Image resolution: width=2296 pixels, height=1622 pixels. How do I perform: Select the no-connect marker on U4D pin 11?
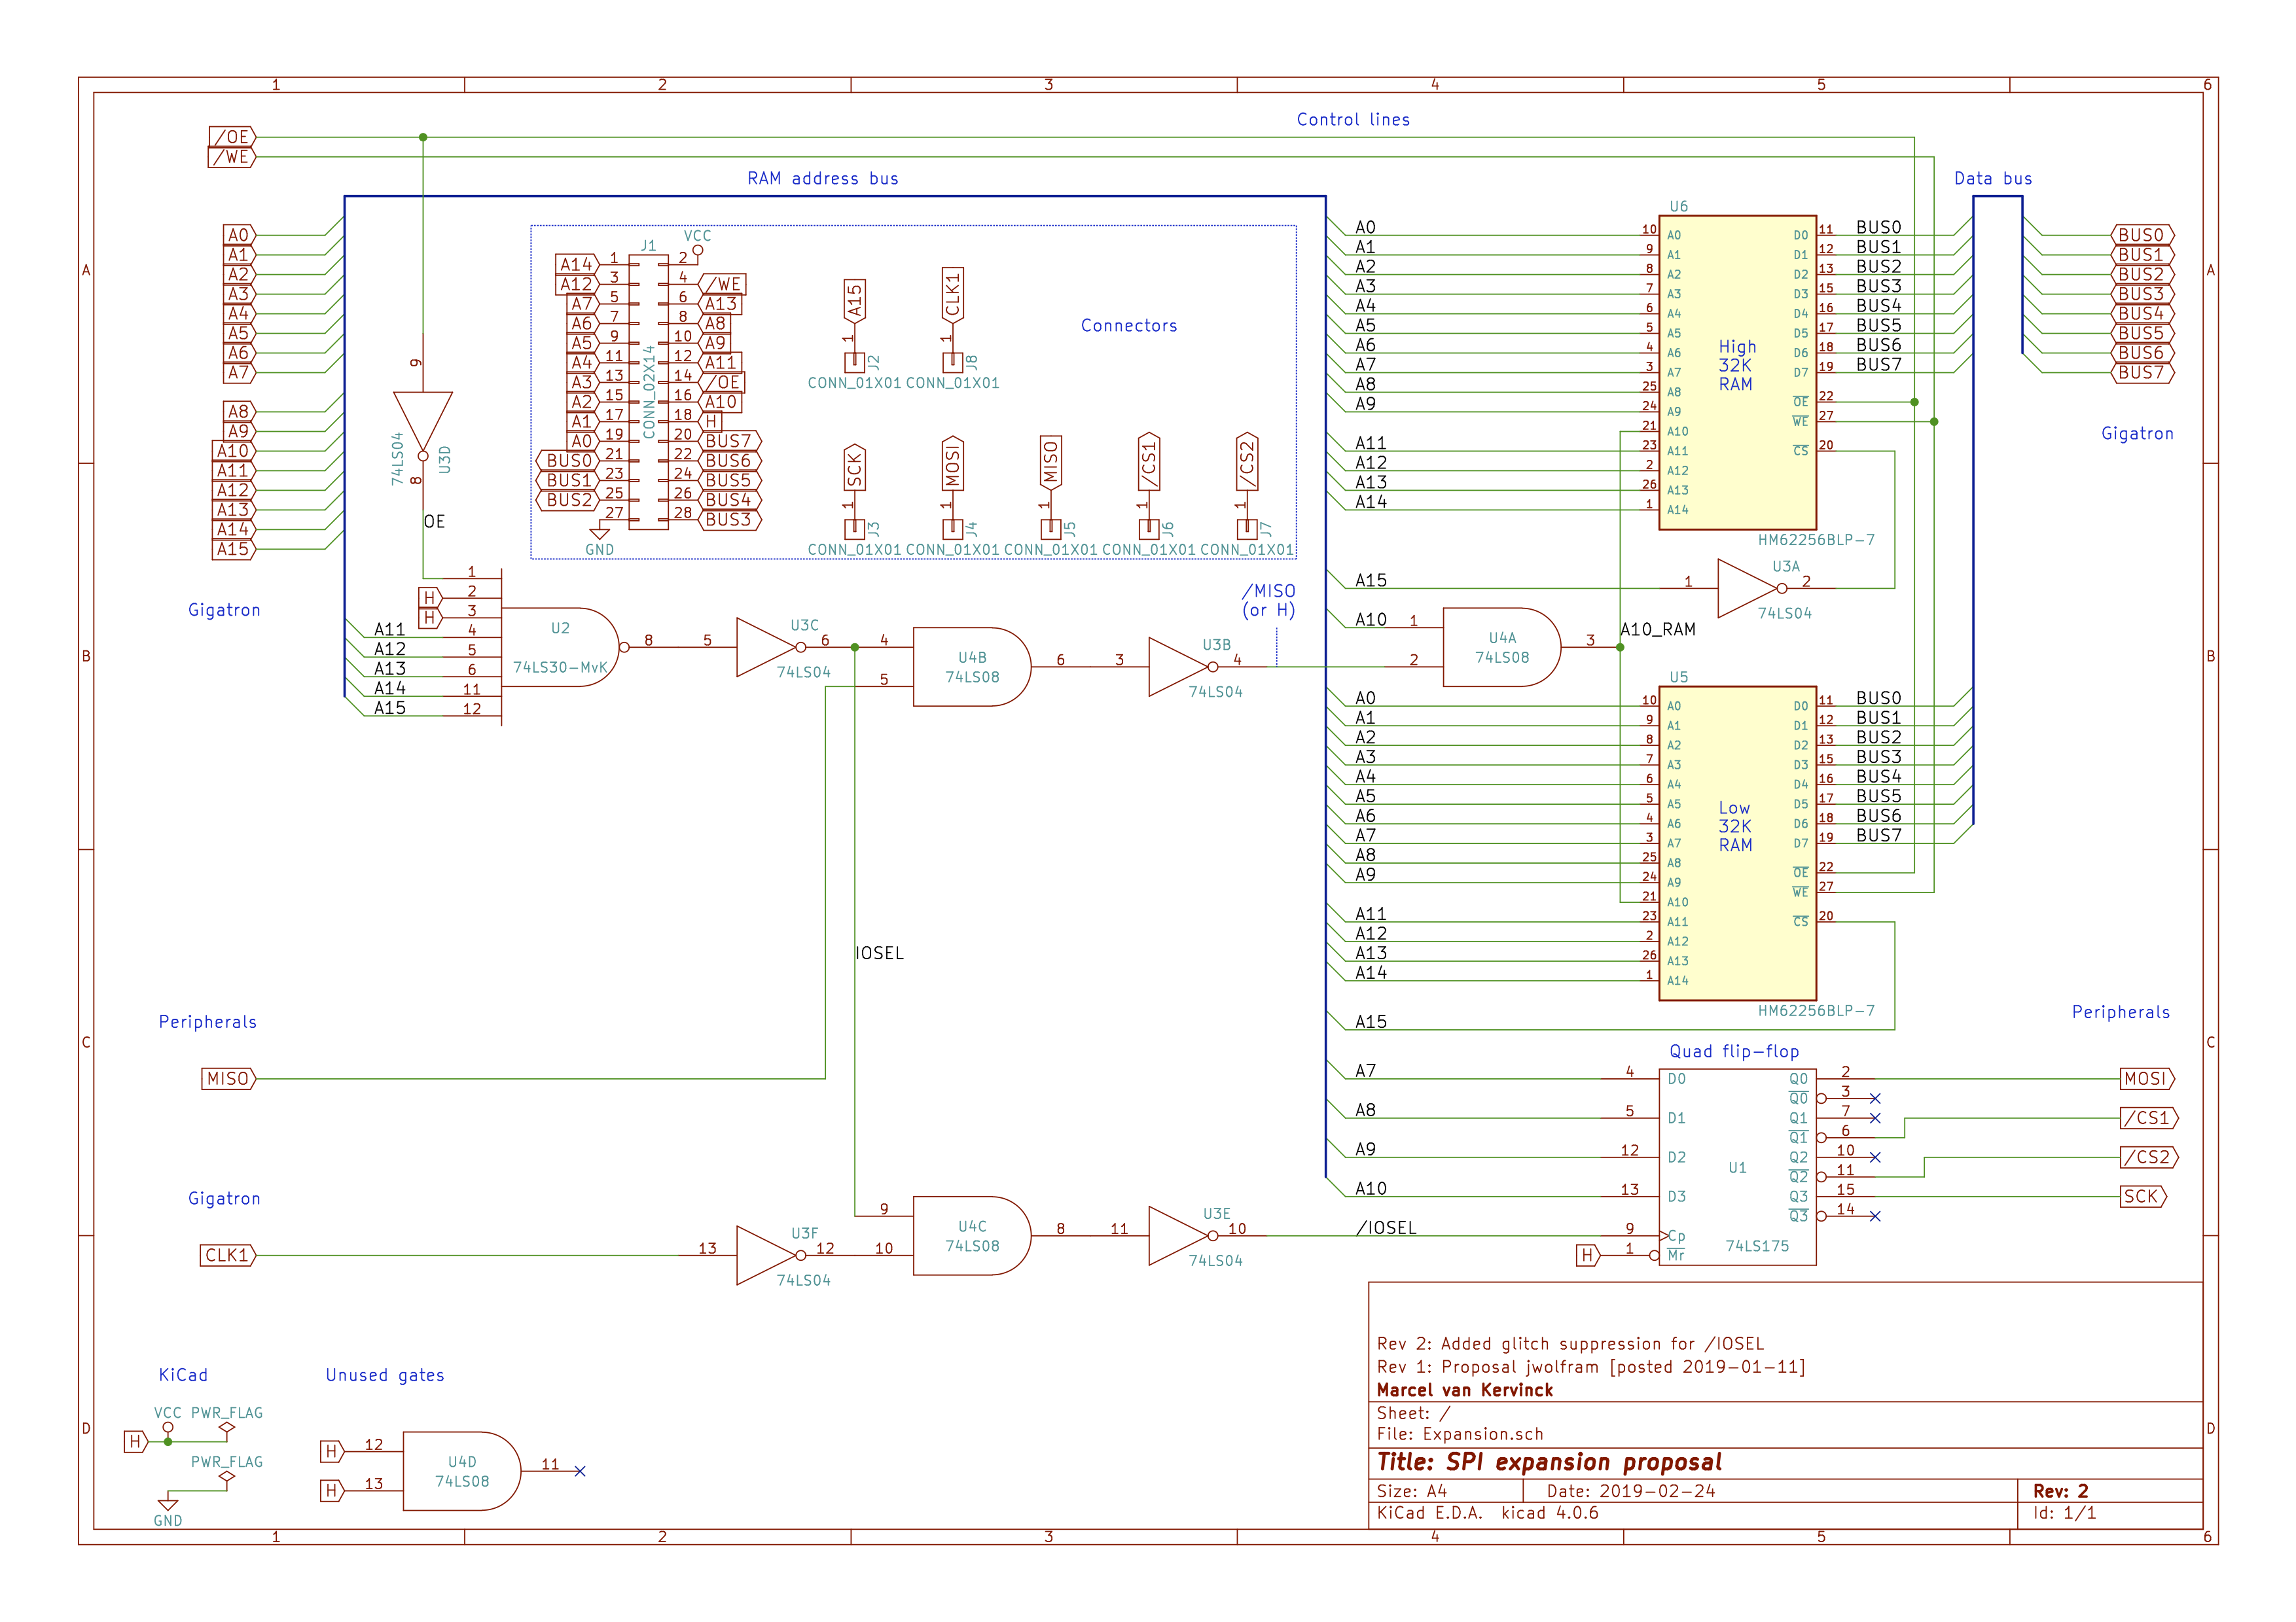[x=580, y=1471]
